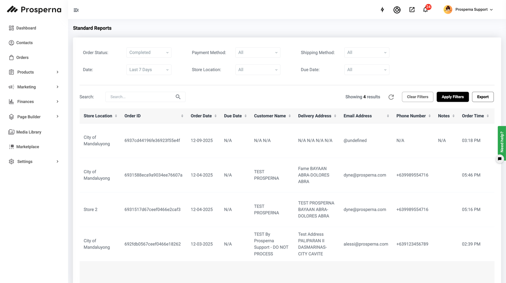
Task: Click the Media Library image icon
Action: point(12,132)
